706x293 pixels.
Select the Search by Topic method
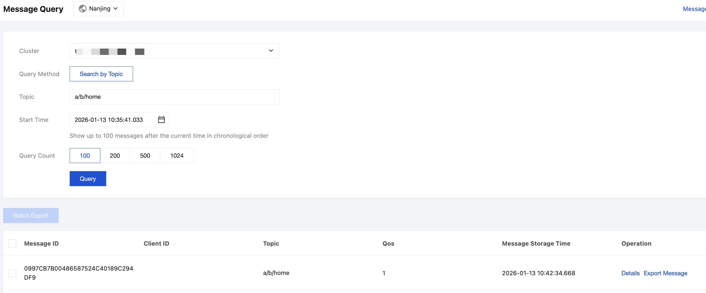tap(101, 74)
